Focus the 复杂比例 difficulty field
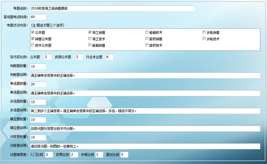Viewport: 267px width, 164px height. (124, 155)
